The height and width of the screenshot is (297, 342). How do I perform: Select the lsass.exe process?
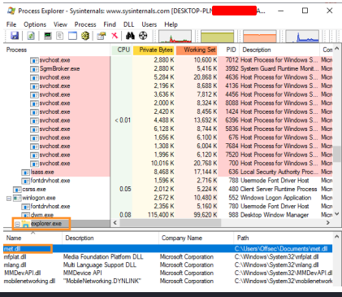coord(42,173)
